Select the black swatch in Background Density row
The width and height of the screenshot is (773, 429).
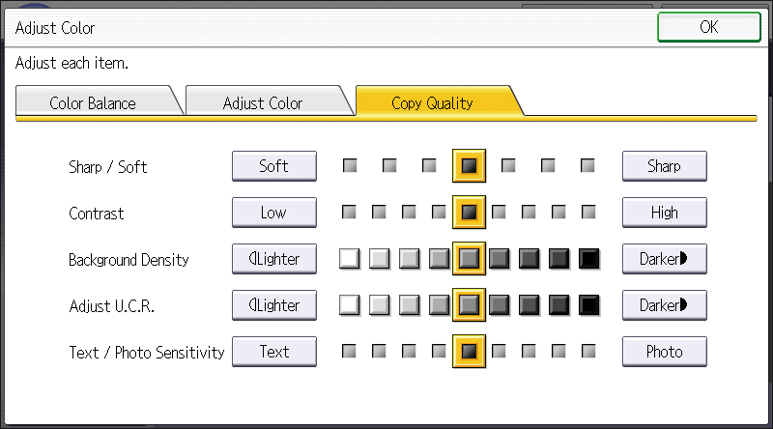(588, 259)
